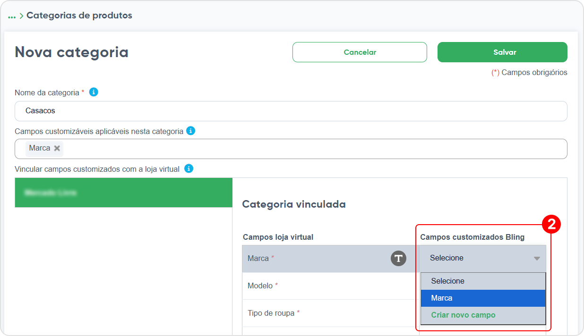Click the Marca label in store fields

pos(258,259)
